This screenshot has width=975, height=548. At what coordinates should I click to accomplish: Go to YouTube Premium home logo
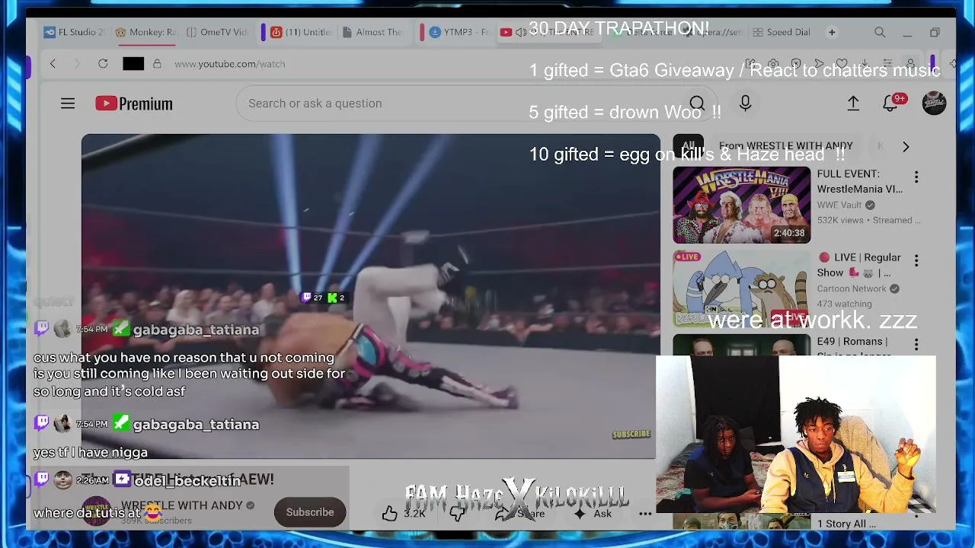[x=134, y=104]
